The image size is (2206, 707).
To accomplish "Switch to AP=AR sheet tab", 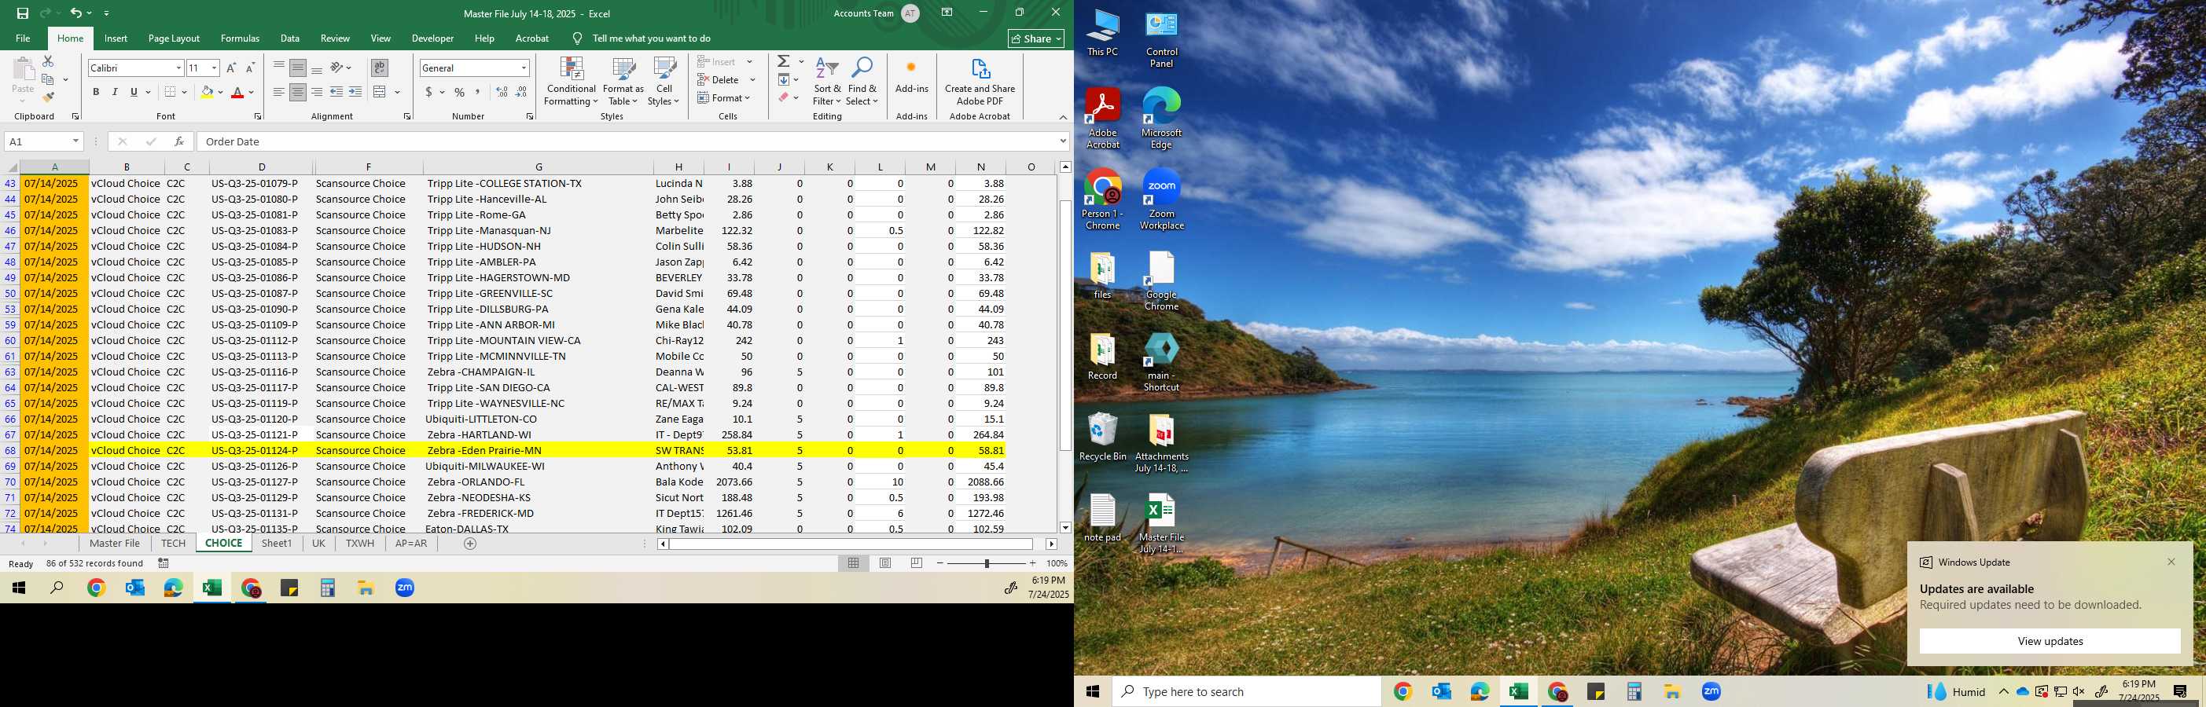I will [x=411, y=544].
